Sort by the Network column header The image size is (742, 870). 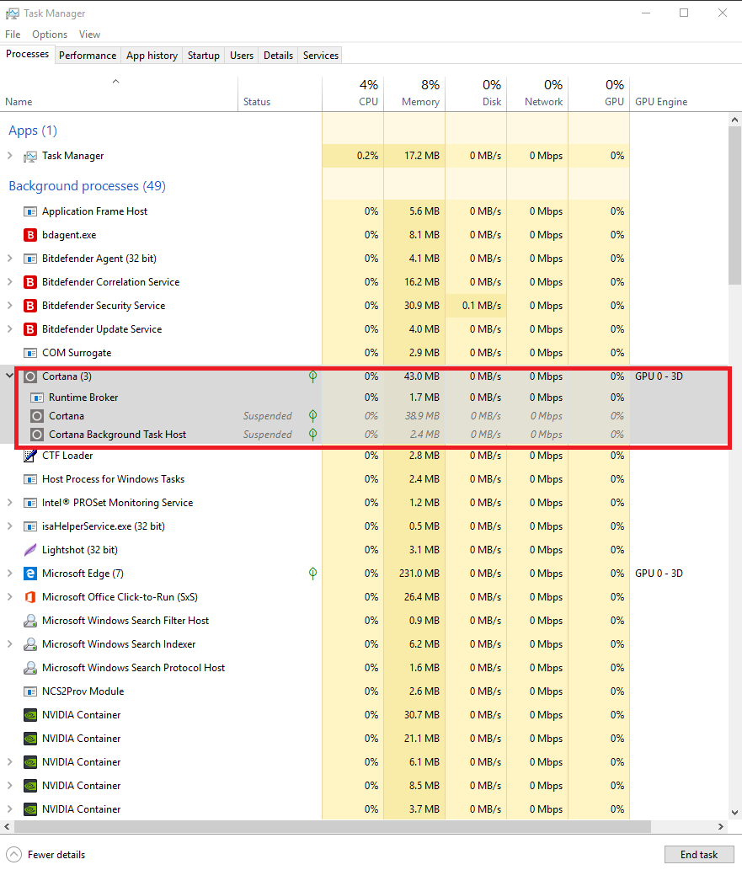pyautogui.click(x=538, y=93)
